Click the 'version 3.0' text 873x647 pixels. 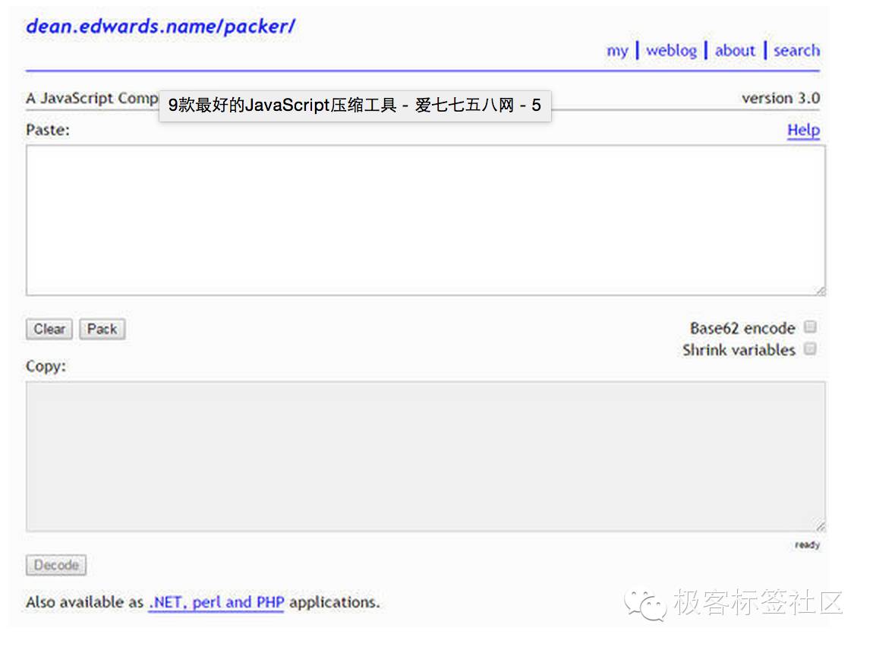[x=780, y=99]
